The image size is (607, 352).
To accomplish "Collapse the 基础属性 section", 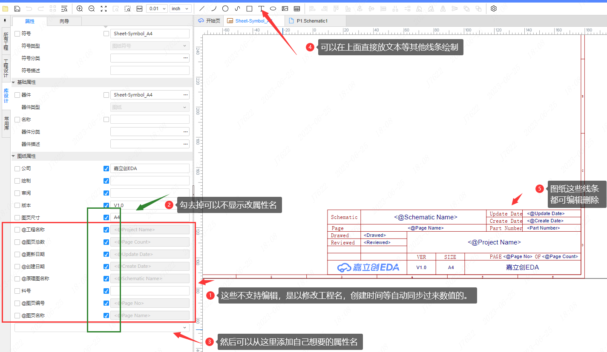I will coord(13,82).
